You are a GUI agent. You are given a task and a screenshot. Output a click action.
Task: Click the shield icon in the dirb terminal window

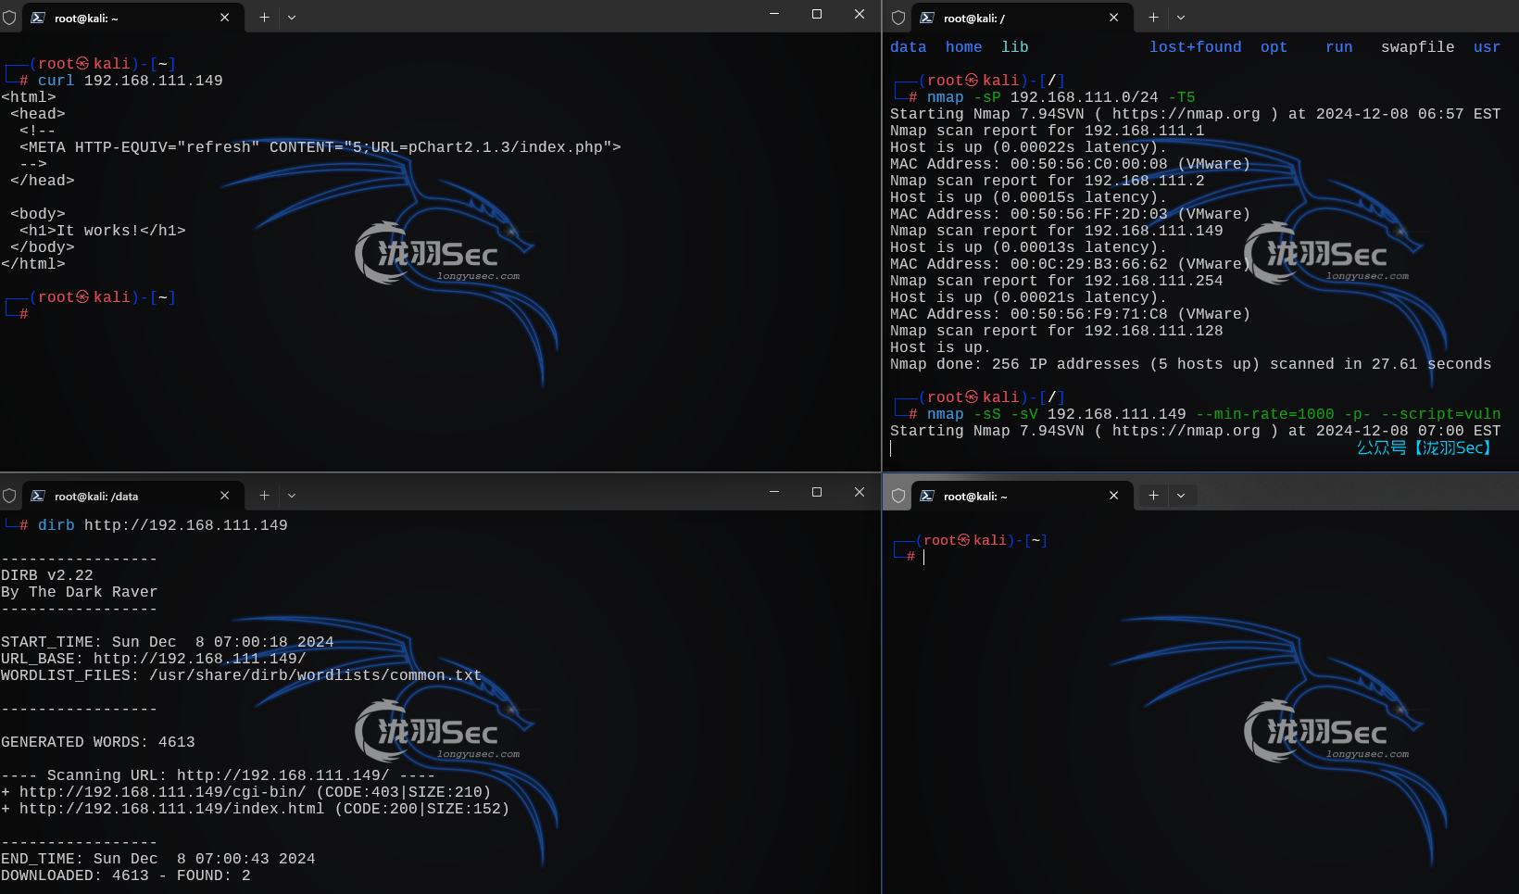(x=9, y=496)
